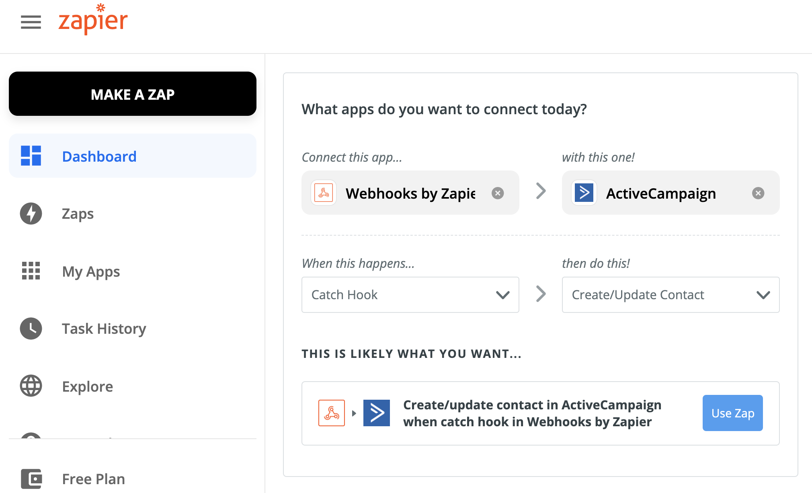Click the ActiveCampaign app field
Image resolution: width=812 pixels, height=493 pixels.
click(671, 193)
